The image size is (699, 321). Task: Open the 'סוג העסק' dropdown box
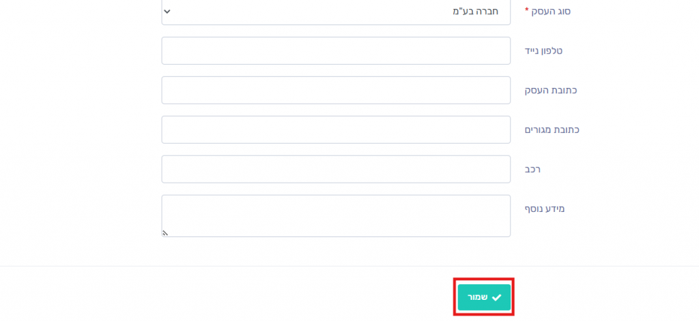pos(336,12)
